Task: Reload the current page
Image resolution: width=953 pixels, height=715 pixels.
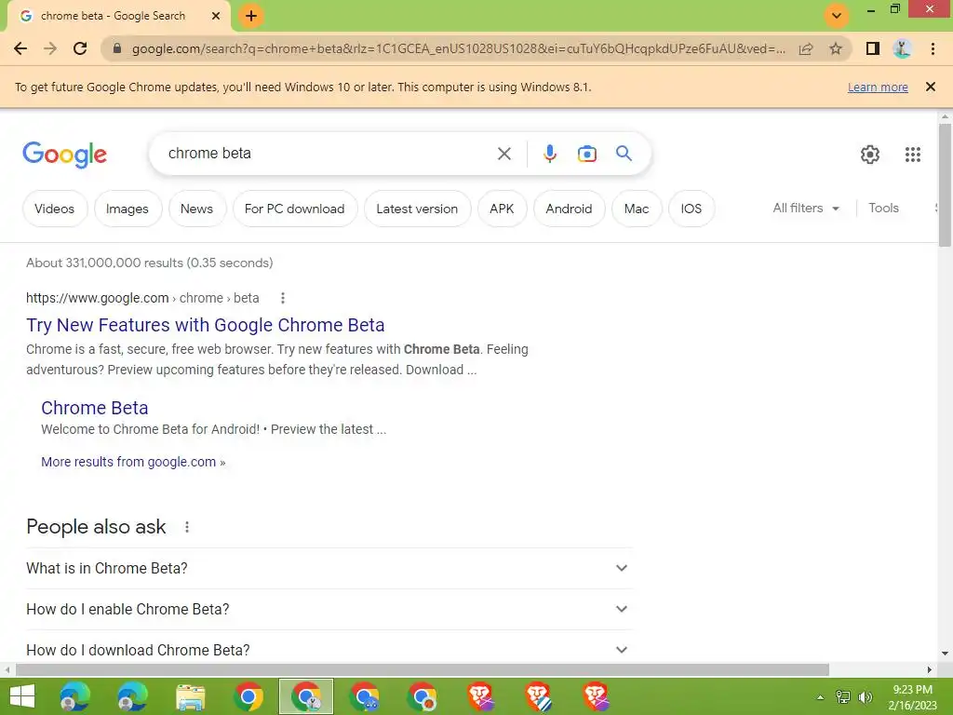Action: tap(80, 48)
